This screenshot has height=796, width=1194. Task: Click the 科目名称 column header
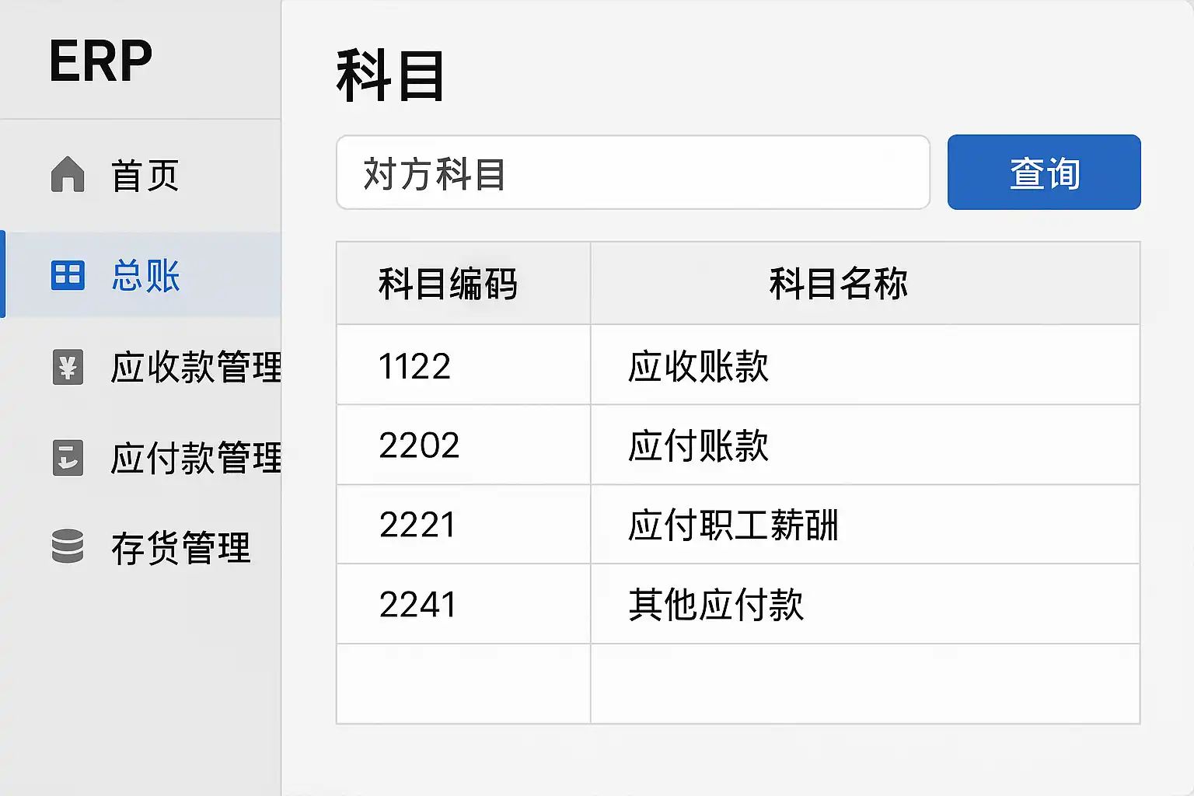click(x=839, y=284)
